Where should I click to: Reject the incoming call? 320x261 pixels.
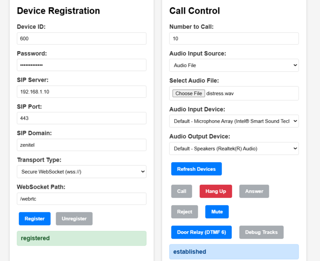pyautogui.click(x=185, y=212)
